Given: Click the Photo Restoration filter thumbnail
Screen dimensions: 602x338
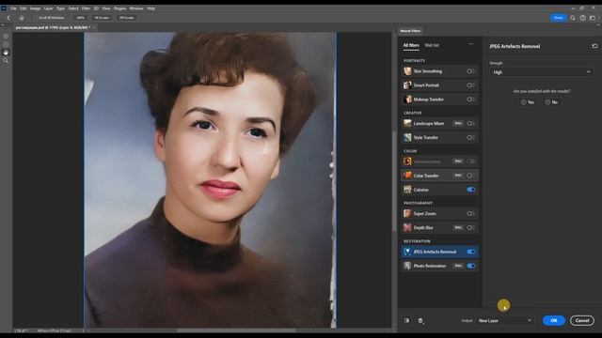Looking at the screenshot, I should [x=407, y=266].
